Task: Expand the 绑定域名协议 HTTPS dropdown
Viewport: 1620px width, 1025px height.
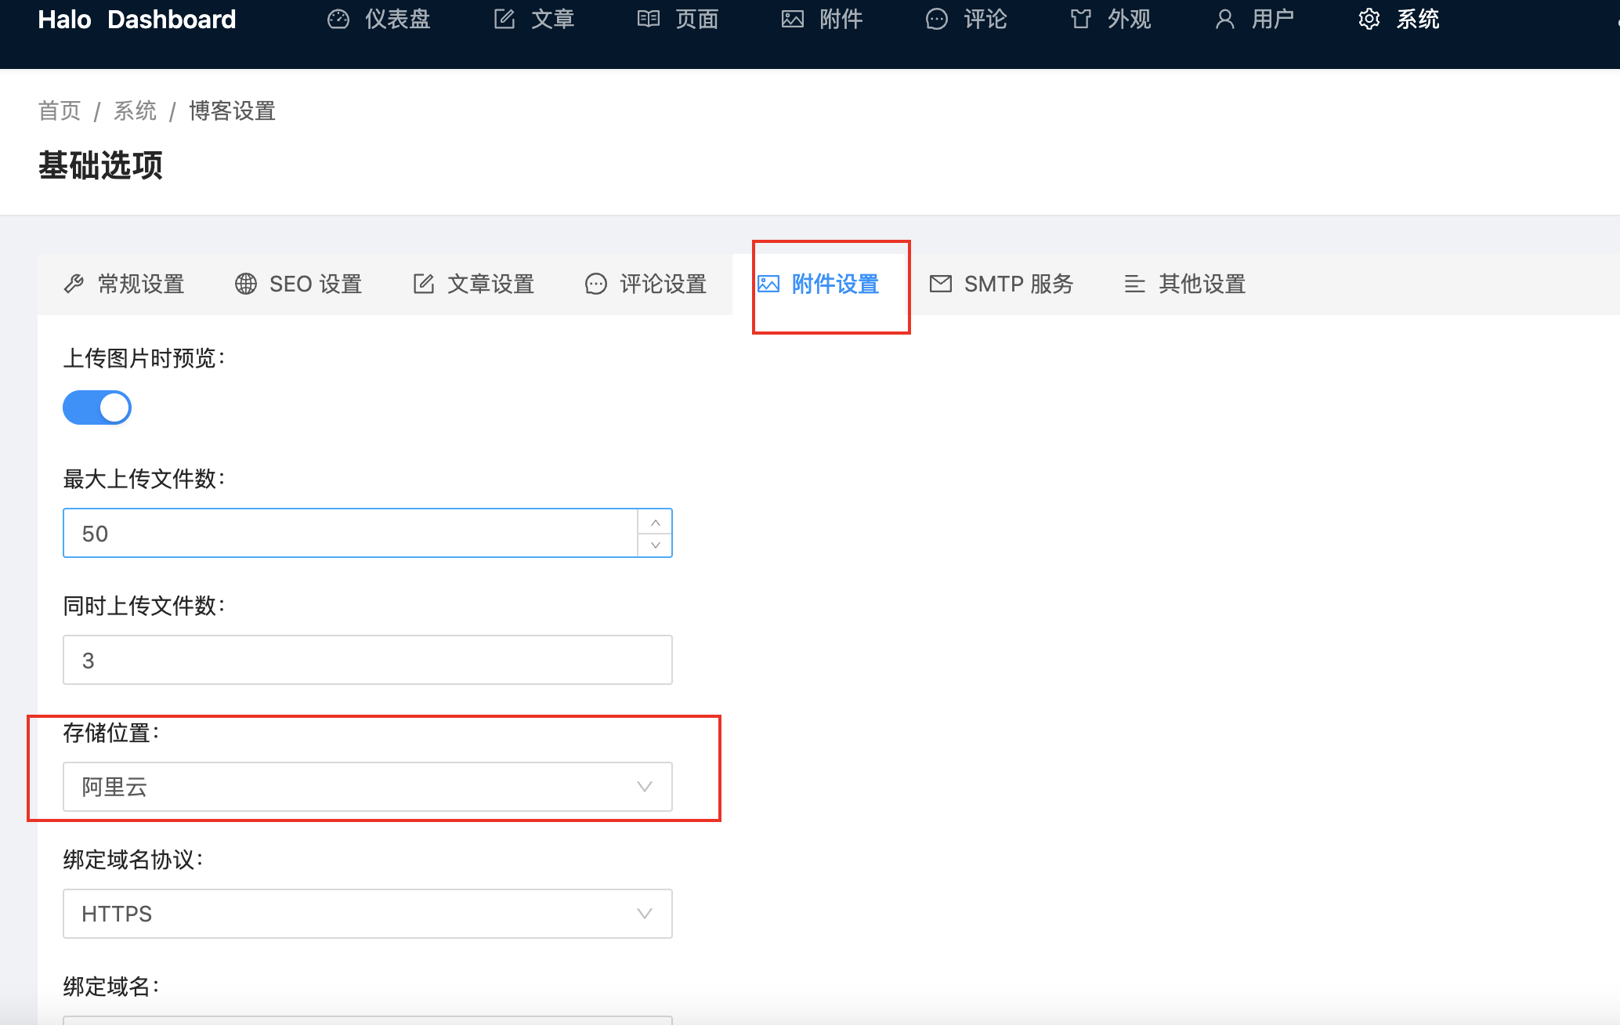Action: [x=367, y=914]
